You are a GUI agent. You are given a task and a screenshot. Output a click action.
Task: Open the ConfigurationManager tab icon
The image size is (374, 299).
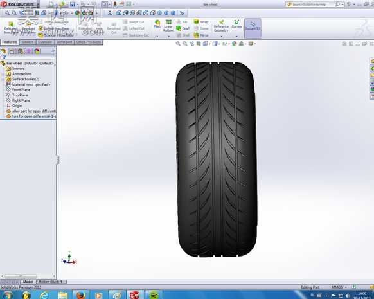point(21,51)
